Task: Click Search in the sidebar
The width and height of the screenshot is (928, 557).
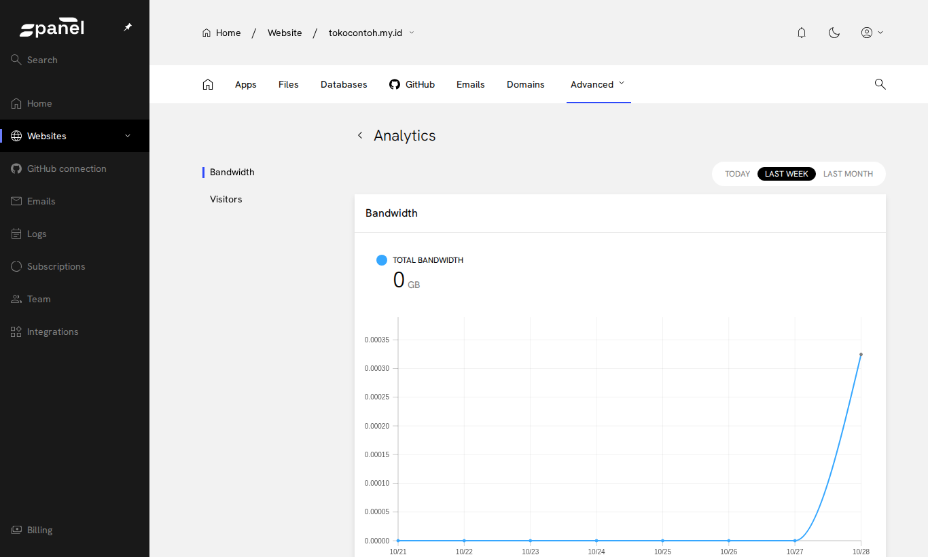Action: point(75,60)
